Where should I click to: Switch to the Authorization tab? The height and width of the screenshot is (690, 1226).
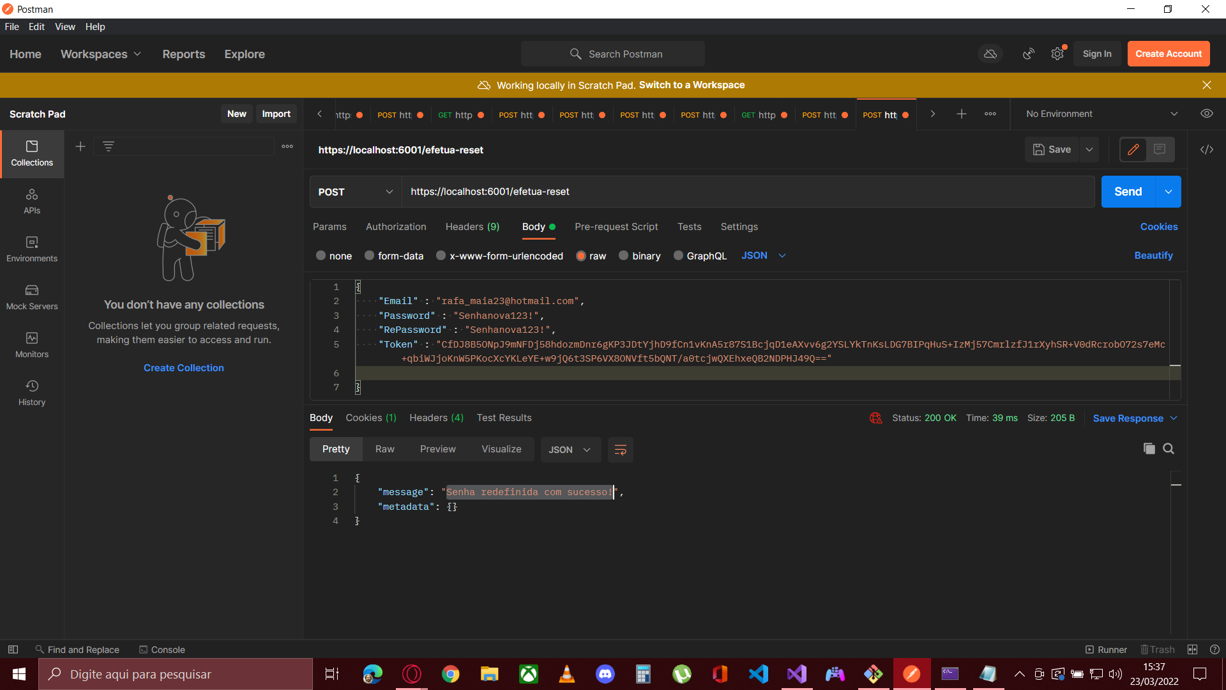click(396, 227)
